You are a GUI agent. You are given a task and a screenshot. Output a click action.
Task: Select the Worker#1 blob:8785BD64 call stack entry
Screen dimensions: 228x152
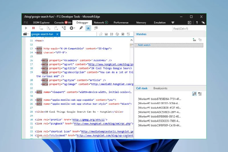(x=159, y=99)
